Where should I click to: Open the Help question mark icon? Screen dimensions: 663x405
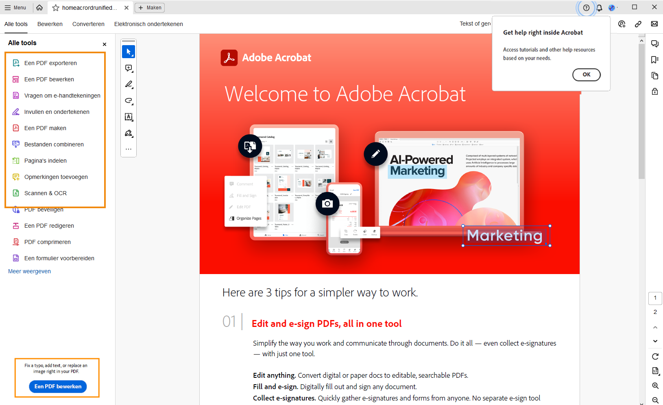point(586,8)
